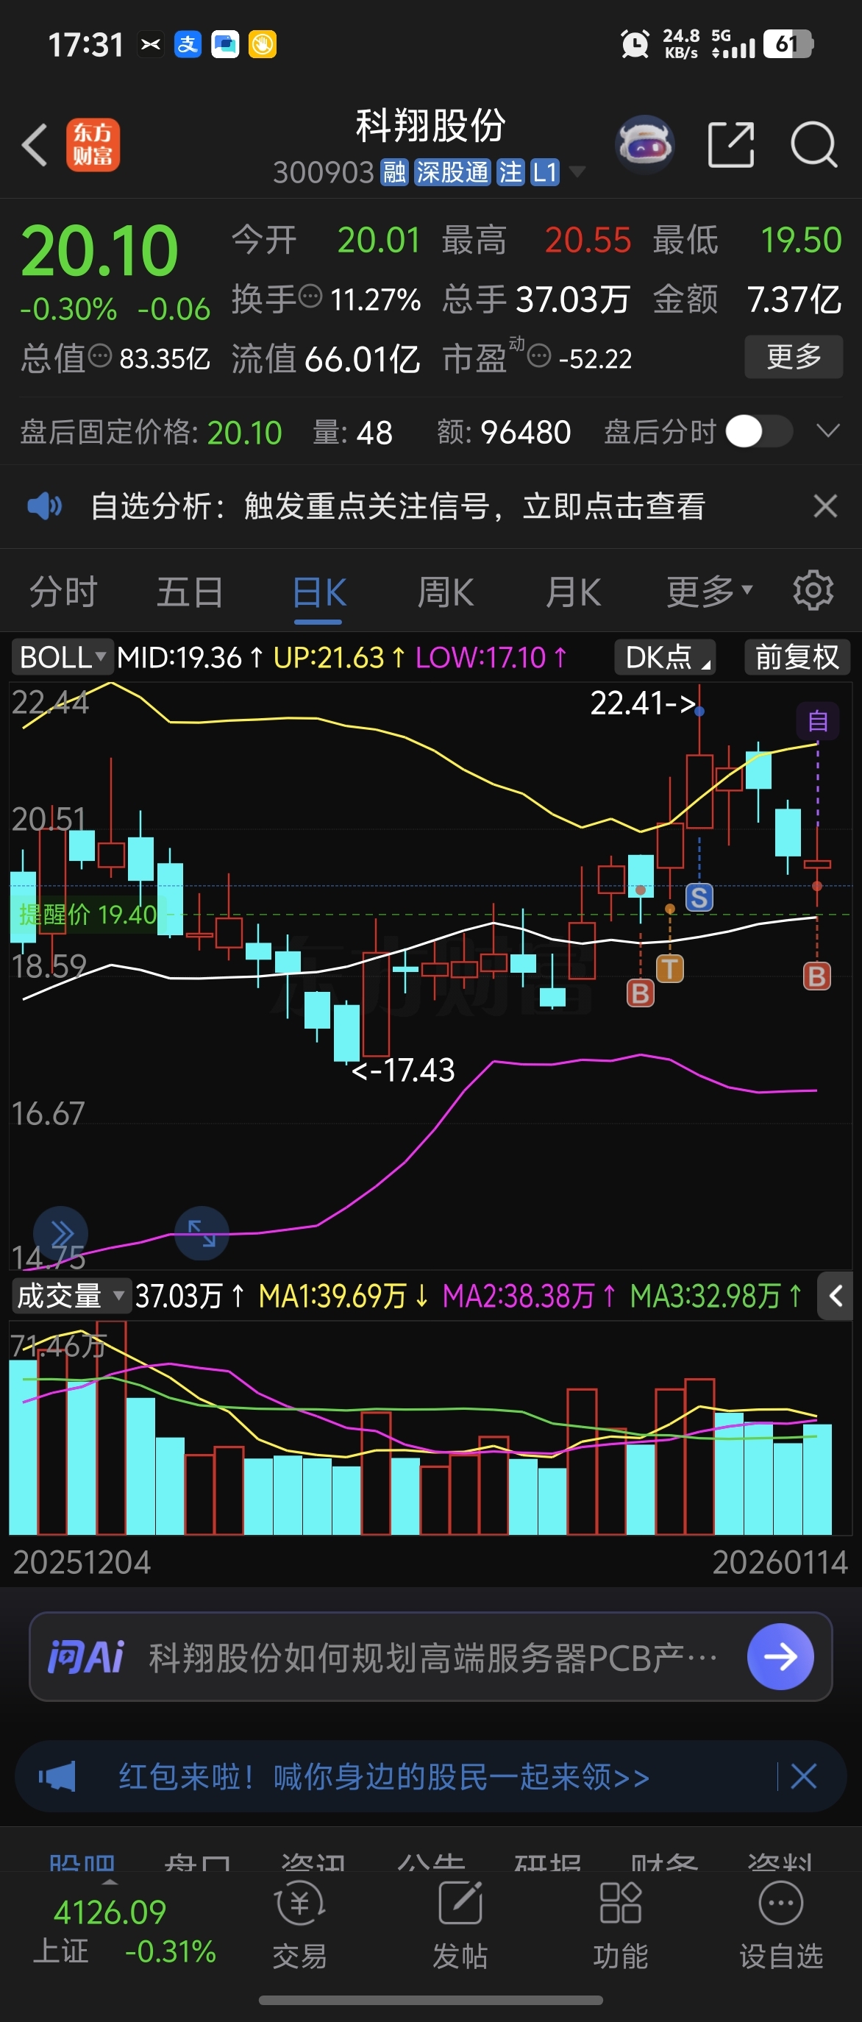Tap the 问Ai logo
Viewport: 862px width, 2022px height.
pyautogui.click(x=86, y=1657)
